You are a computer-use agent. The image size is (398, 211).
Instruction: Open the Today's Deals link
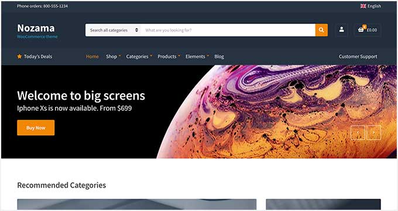tap(38, 56)
